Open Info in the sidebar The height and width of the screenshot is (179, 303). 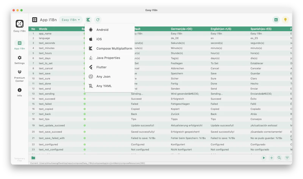click(20, 92)
